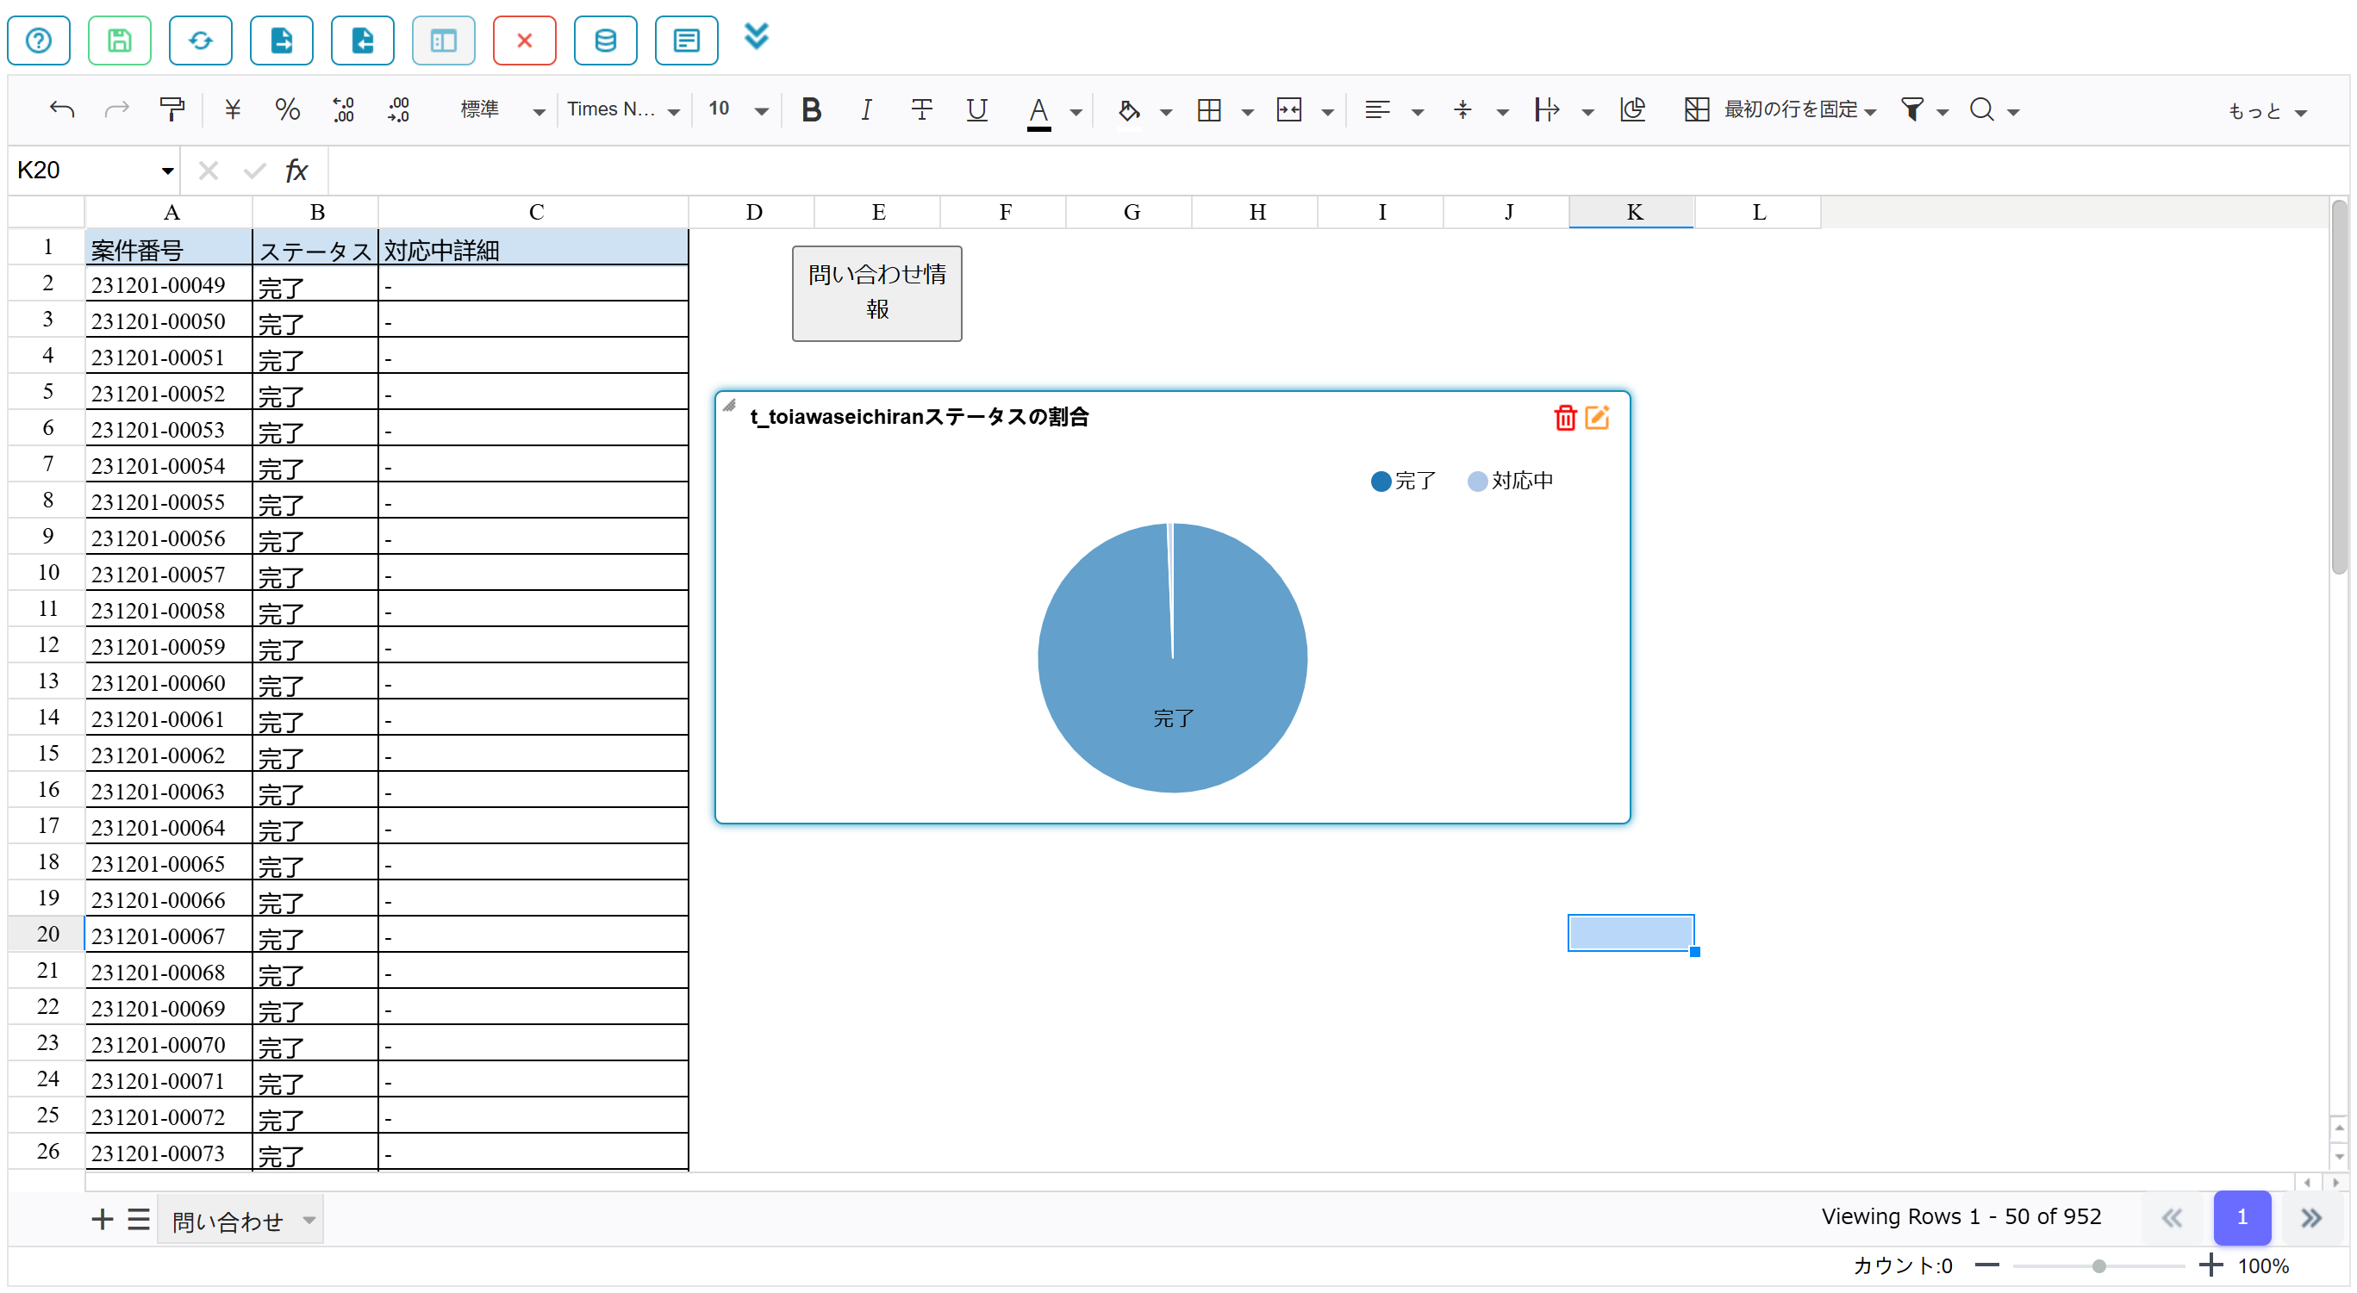
Task: Click the text wrap icon
Action: click(1546, 109)
